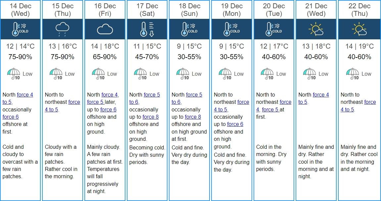The image size is (381, 201).
Task: Select the umbrella rain icon under 19 Dec
Action: coord(225,74)
